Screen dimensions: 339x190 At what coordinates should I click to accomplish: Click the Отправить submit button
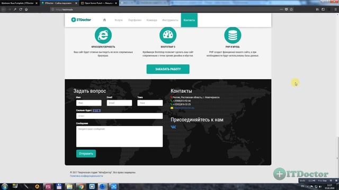pos(86,154)
